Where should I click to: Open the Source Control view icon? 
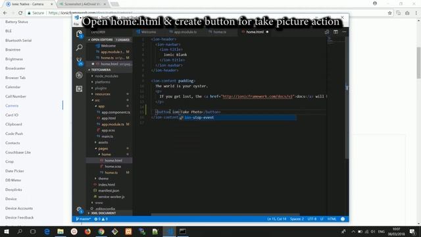click(79, 61)
